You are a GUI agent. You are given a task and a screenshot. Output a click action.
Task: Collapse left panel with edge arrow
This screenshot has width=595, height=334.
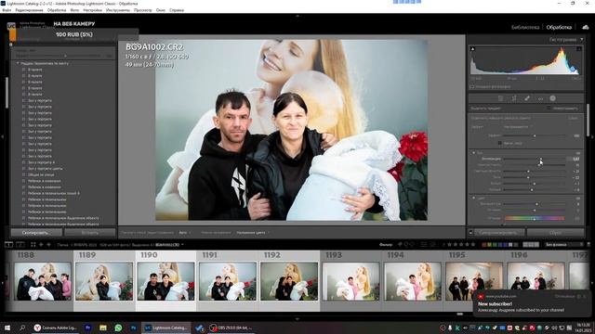pos(2,136)
